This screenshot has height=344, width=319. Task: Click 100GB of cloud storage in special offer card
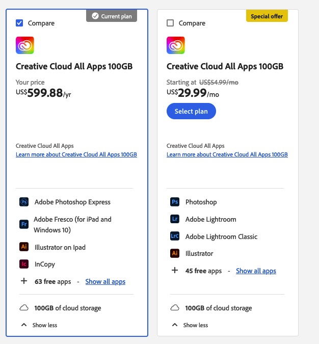219,308
